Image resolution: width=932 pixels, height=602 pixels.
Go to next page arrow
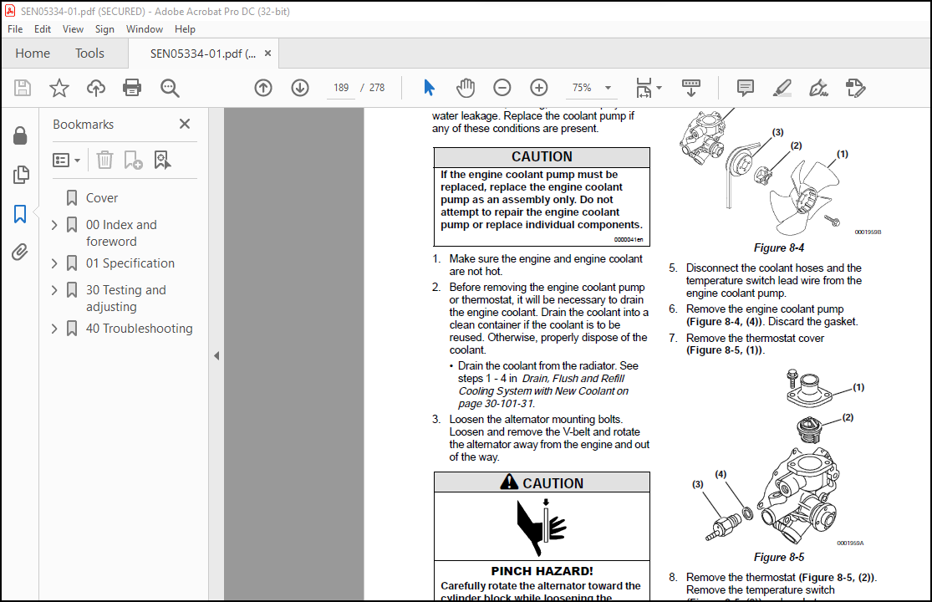(x=300, y=88)
